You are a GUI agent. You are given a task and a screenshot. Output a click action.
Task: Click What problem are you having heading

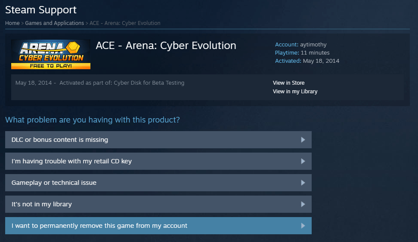pyautogui.click(x=93, y=120)
